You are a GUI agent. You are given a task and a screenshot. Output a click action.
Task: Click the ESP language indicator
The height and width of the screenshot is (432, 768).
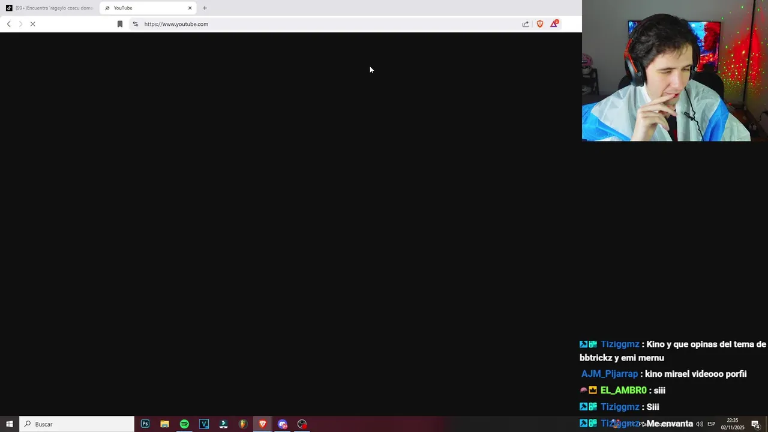click(x=712, y=424)
